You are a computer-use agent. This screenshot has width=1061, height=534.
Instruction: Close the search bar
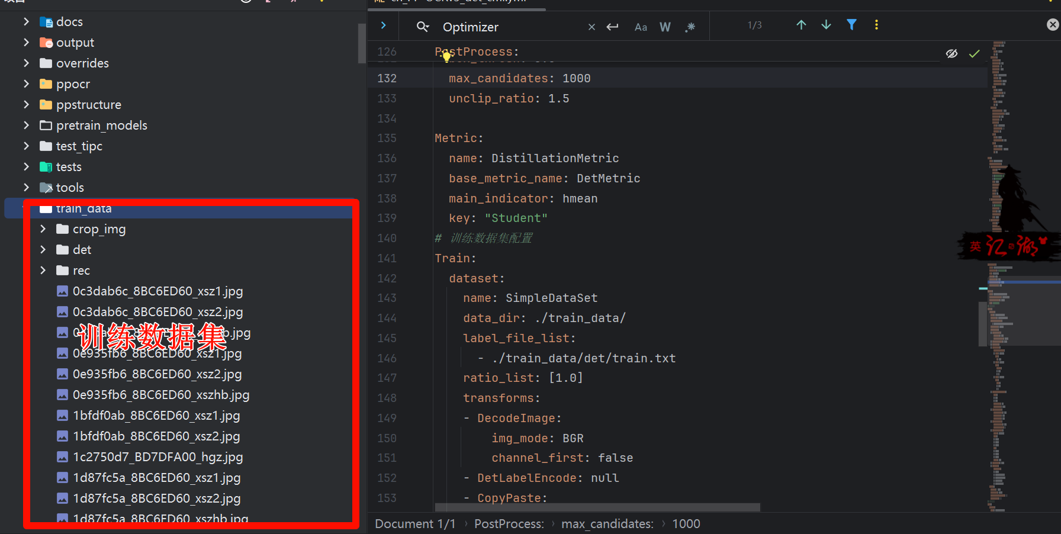click(1053, 25)
